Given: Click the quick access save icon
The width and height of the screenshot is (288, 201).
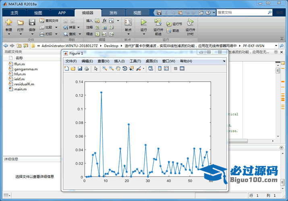Looking at the screenshot, I should pos(159,12).
